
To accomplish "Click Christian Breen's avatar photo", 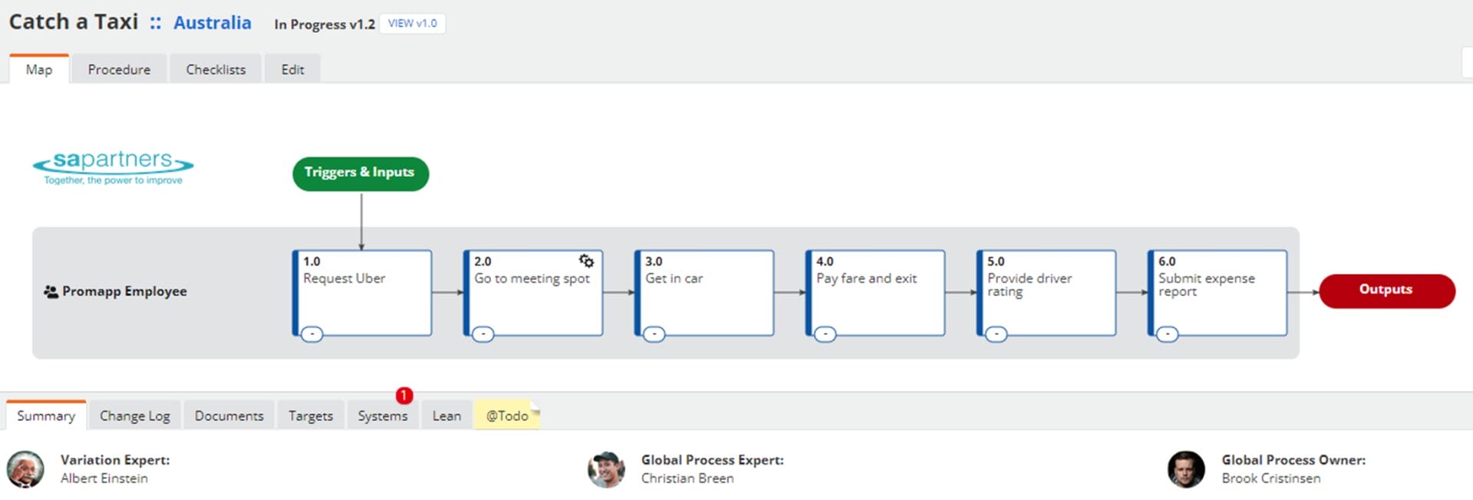I will point(606,469).
